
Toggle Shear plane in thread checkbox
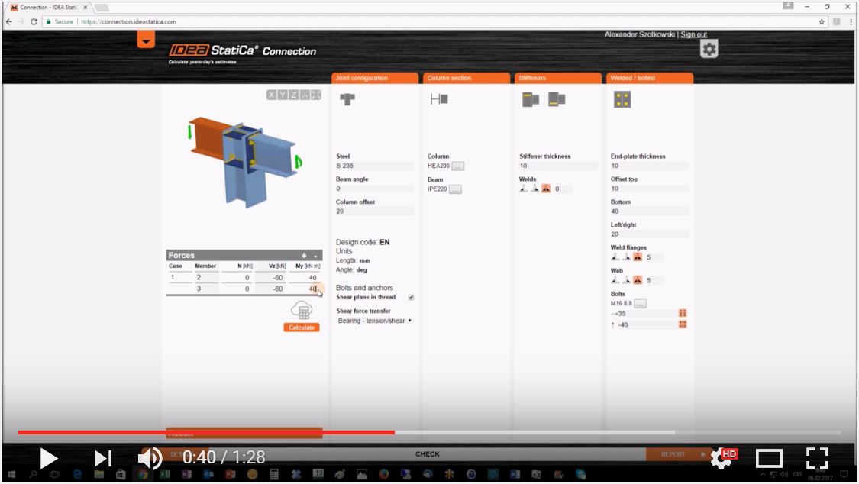[x=411, y=297]
